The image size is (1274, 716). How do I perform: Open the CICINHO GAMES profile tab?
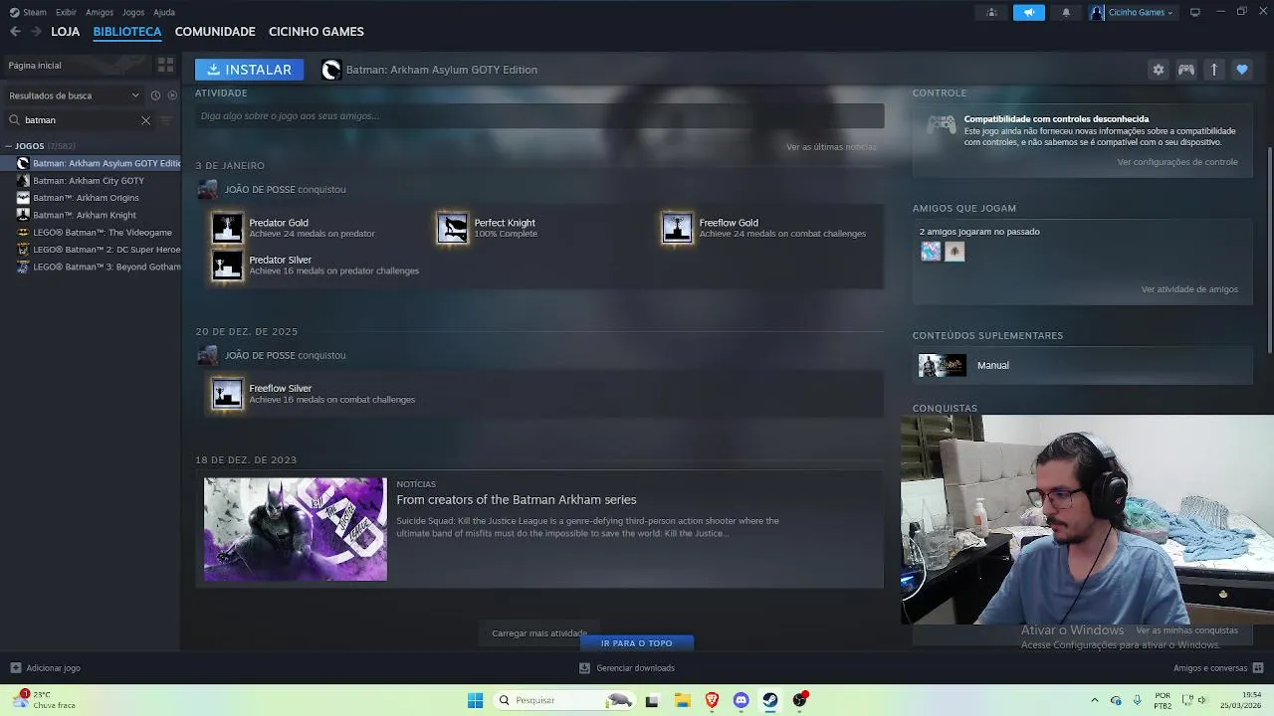pyautogui.click(x=317, y=32)
